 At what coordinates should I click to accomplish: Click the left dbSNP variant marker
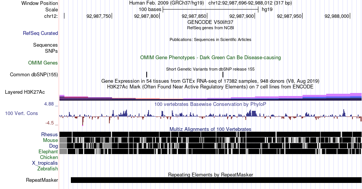[x=147, y=74]
